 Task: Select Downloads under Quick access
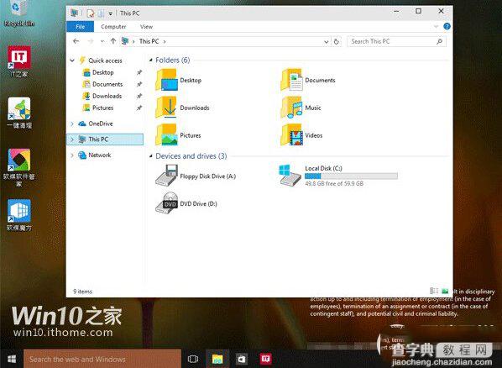click(x=107, y=96)
